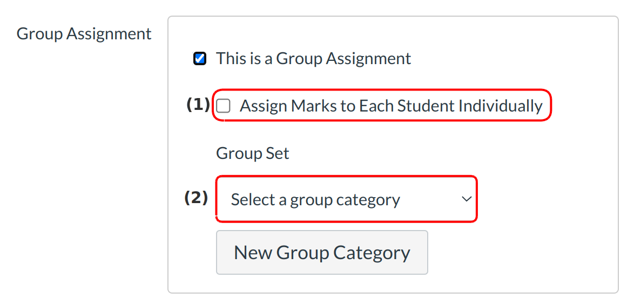Screen dimensions: 634x306
Task: Tick the empty individual marks checkbox
Action: click(223, 106)
